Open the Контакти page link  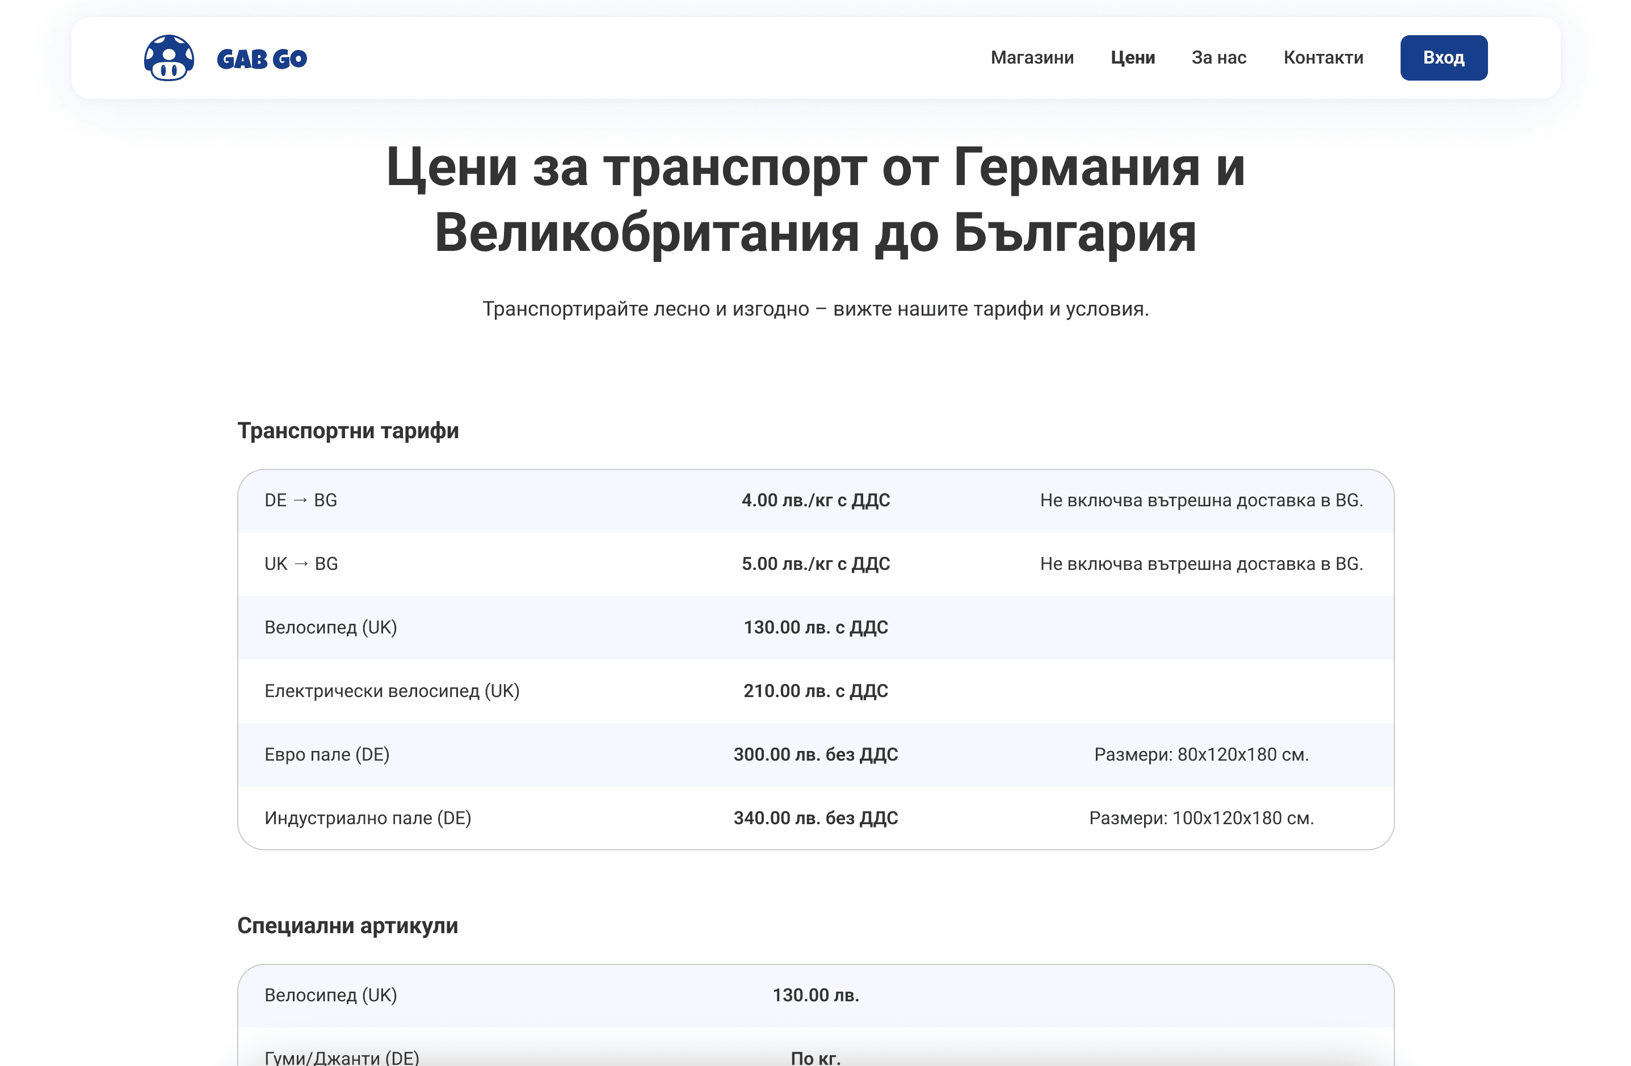[1323, 57]
